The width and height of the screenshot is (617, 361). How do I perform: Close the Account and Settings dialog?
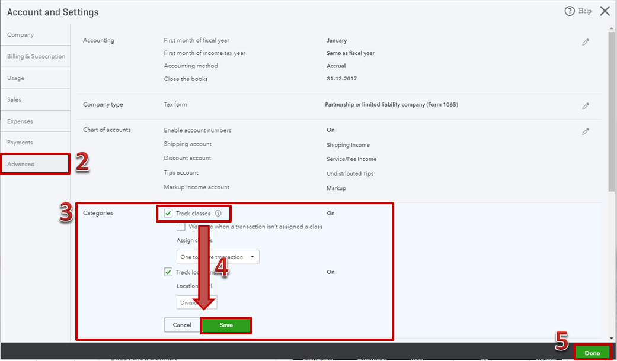[x=604, y=11]
